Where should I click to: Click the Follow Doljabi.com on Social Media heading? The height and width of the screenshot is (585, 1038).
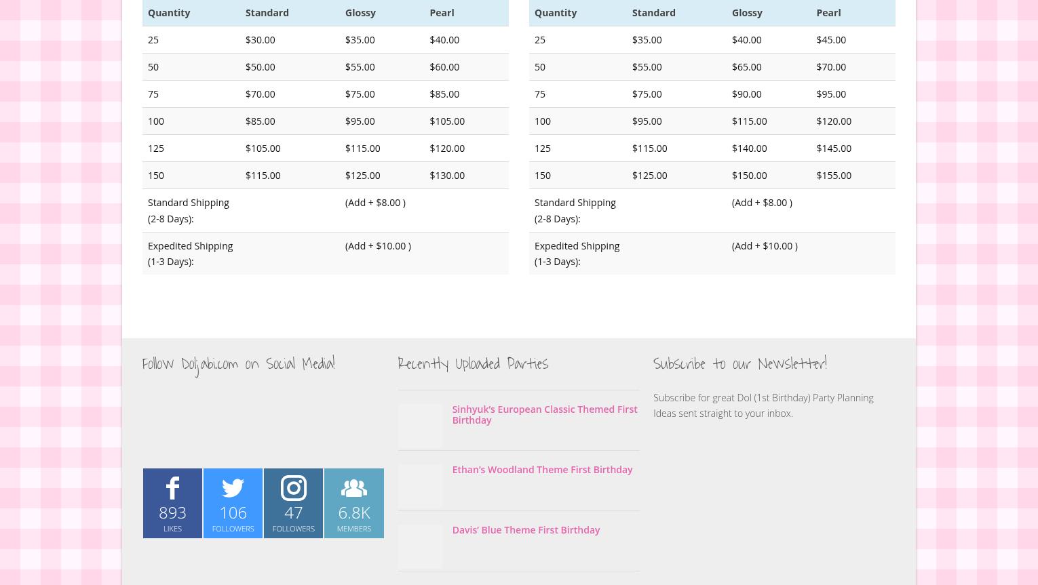239,364
